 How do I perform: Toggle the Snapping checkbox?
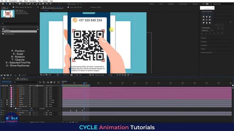click(69, 4)
